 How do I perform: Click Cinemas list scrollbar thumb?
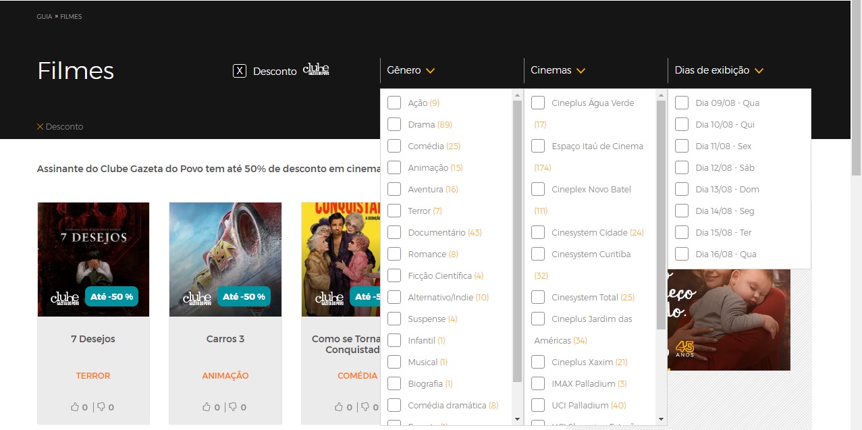(662, 215)
